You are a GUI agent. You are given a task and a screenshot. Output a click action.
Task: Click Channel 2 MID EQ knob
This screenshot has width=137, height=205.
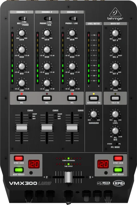pos(47,66)
